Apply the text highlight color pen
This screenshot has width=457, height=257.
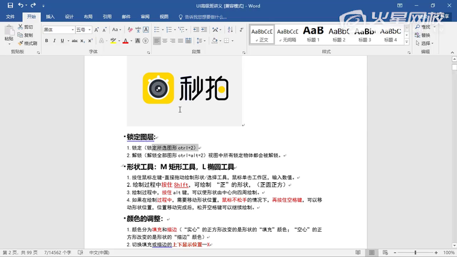coord(113,41)
